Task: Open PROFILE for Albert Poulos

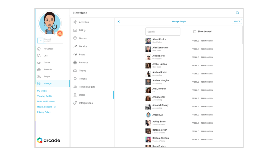Action: click(195, 41)
